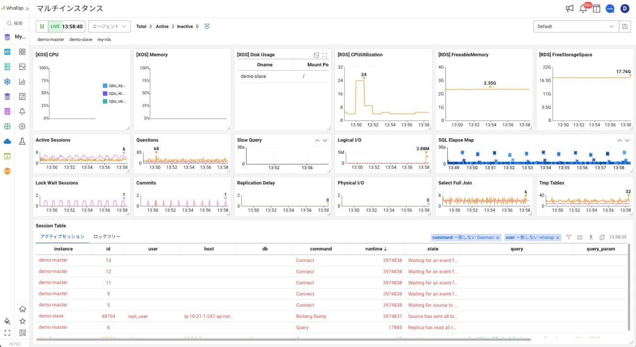Select the demo-slave instance label

tap(81, 40)
